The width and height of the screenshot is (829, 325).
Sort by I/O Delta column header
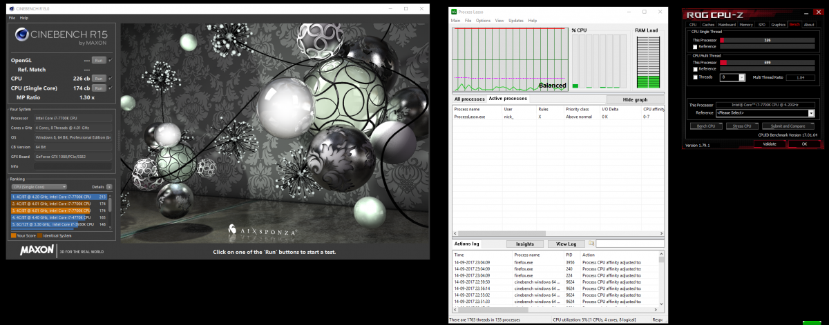(x=621, y=109)
